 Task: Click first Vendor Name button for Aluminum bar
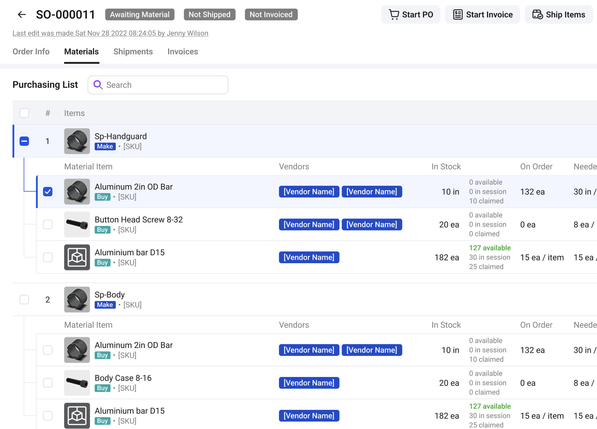tap(309, 191)
